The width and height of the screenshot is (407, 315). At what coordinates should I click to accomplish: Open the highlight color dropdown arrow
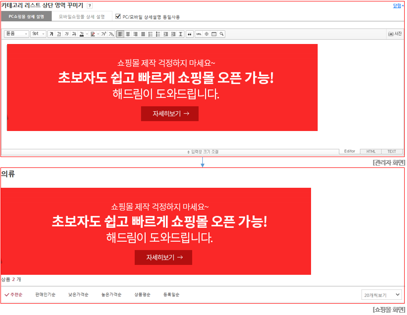pyautogui.click(x=98, y=34)
